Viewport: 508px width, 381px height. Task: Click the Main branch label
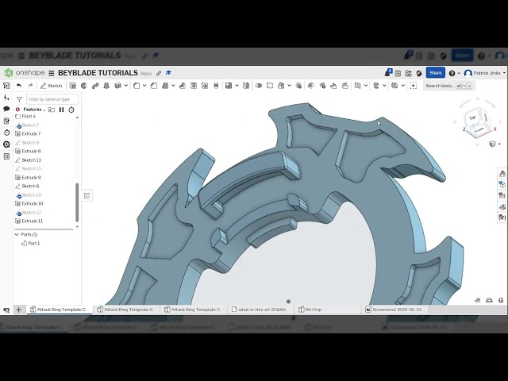coord(146,74)
